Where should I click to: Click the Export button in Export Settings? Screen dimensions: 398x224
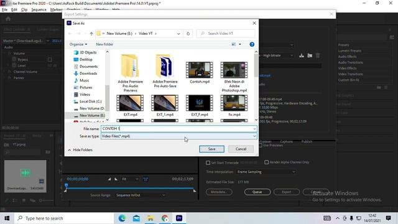[286, 192]
